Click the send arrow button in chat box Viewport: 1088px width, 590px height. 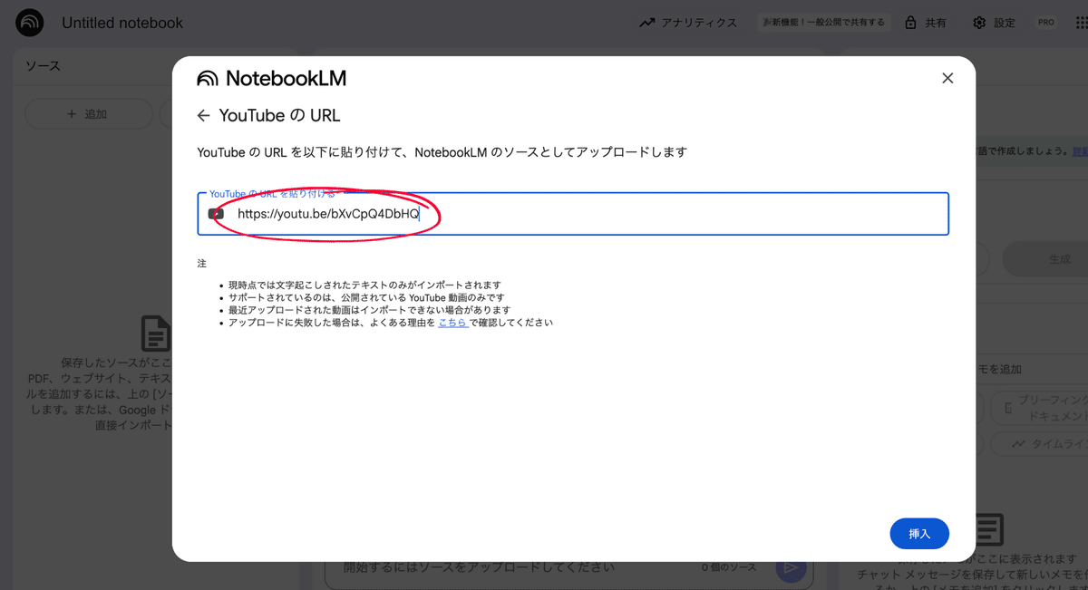[x=791, y=568]
